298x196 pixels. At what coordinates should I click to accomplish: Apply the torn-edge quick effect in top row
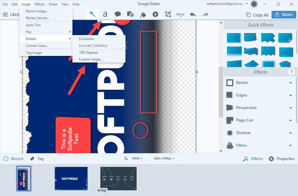tap(250, 37)
